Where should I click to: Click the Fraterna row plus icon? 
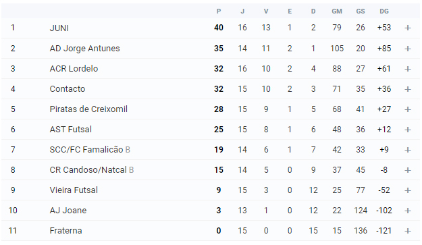(x=407, y=231)
